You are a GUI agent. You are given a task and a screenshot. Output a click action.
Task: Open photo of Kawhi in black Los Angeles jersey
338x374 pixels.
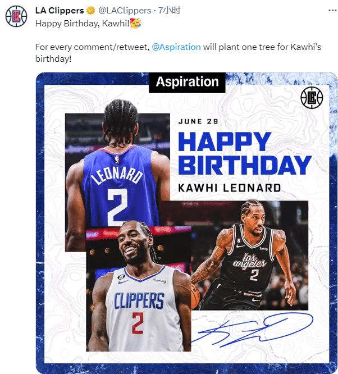(249, 255)
